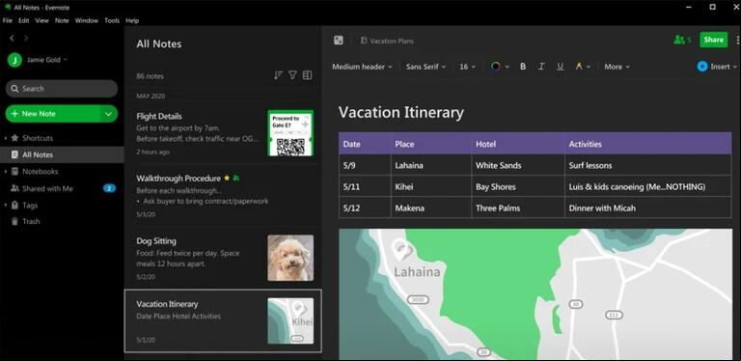Open the Edit menu
Viewport: 741px width, 361px height.
23,21
